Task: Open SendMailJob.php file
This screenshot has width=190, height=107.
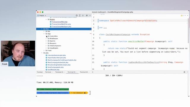Action: tap(53, 70)
